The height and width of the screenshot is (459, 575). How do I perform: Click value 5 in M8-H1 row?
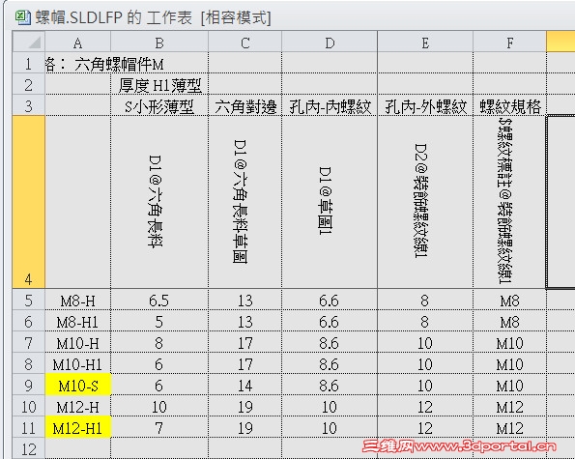click(x=158, y=322)
